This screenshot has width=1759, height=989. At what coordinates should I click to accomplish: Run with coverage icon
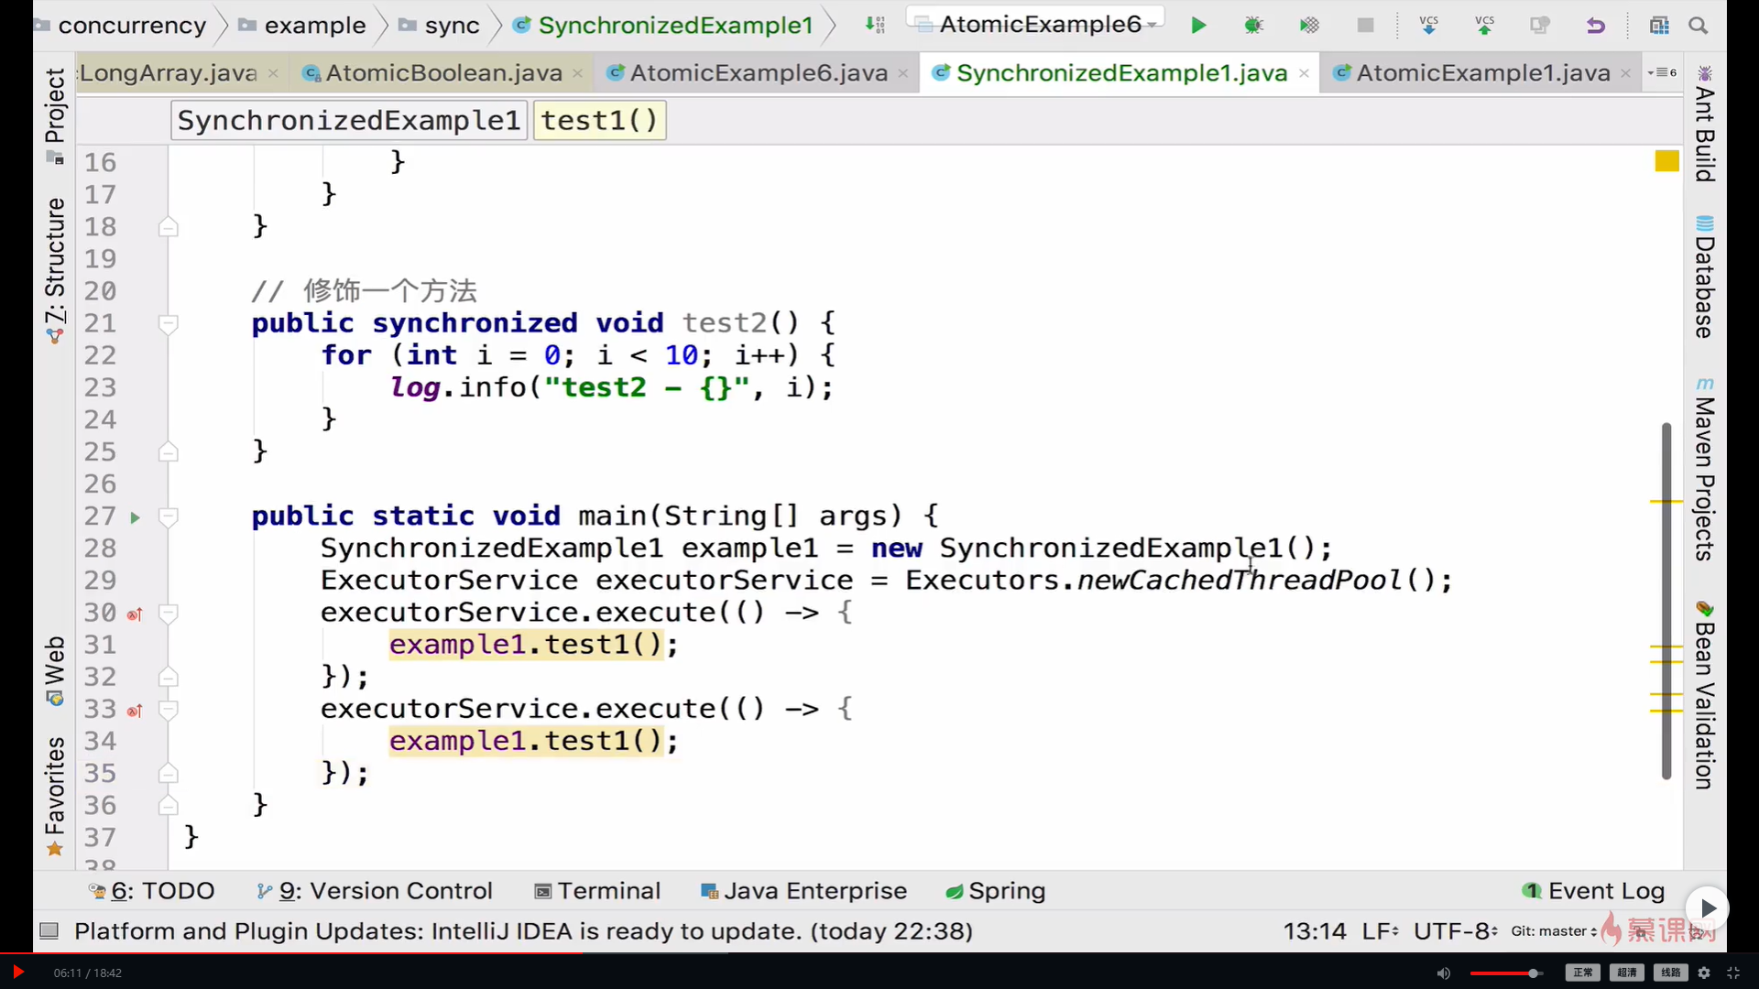click(x=1309, y=26)
